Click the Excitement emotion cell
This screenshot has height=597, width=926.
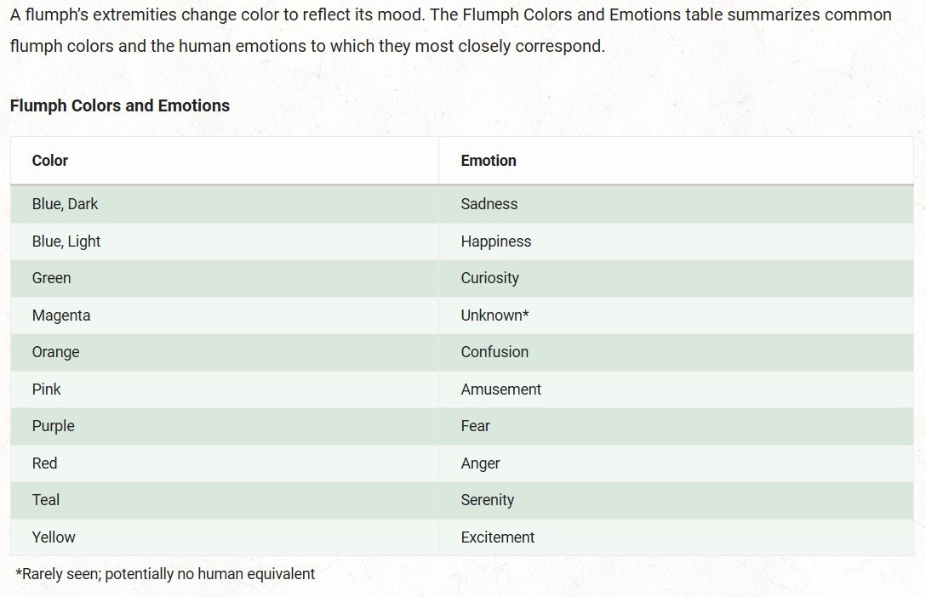676,537
